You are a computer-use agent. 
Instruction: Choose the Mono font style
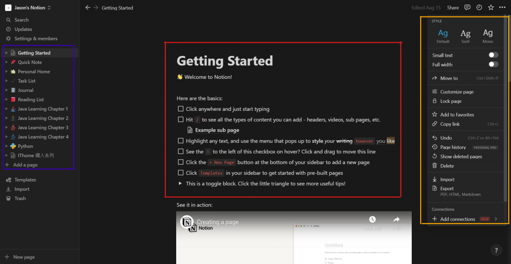[x=488, y=36]
